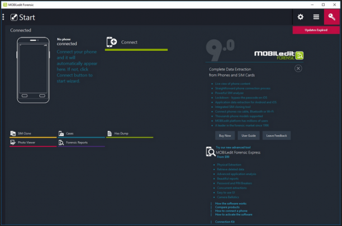This screenshot has height=226, width=342.
Task: Click 'Camera Ballistics' bullet
Action: 228,197
